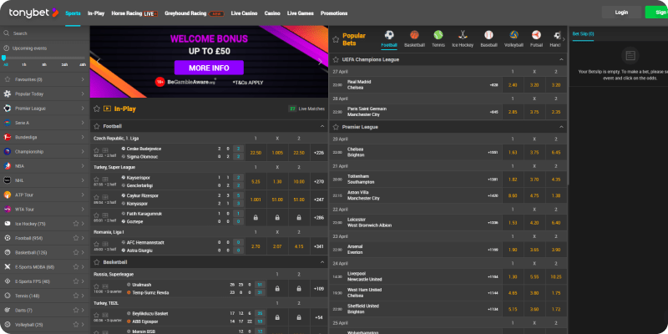Click the search magnifier icon in sidebar
This screenshot has height=334, width=668.
coord(7,33)
